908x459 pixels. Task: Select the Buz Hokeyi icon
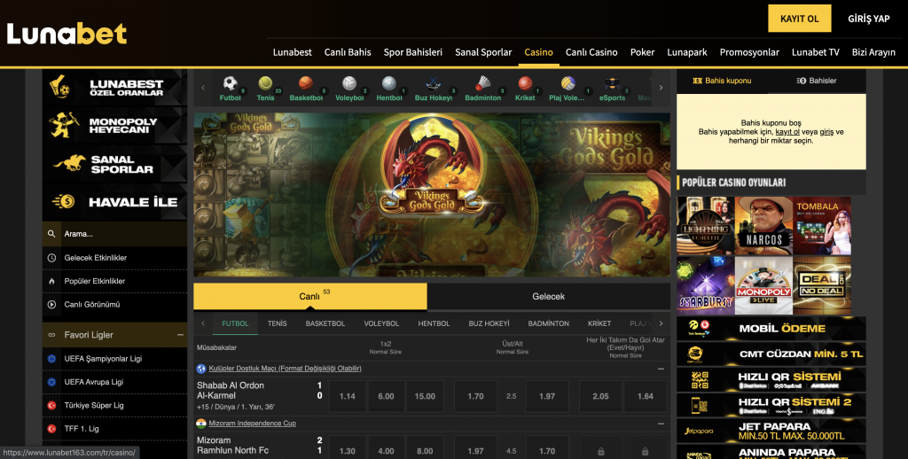pos(433,83)
